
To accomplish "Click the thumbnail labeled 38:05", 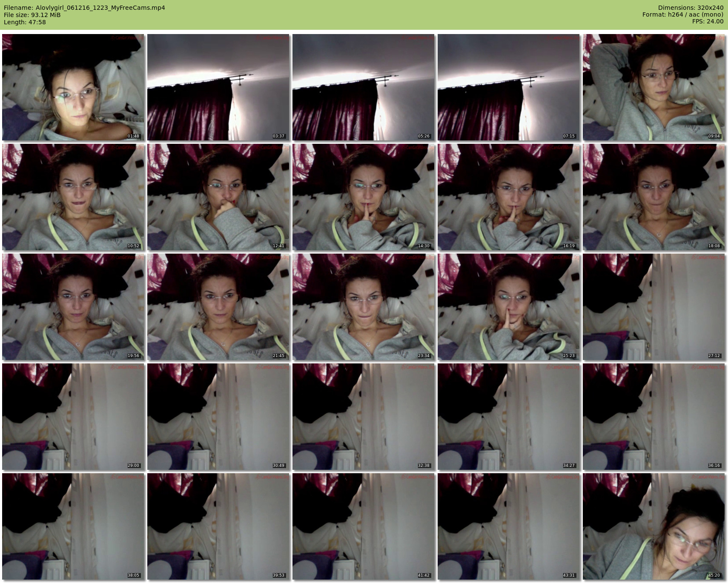I will (73, 526).
